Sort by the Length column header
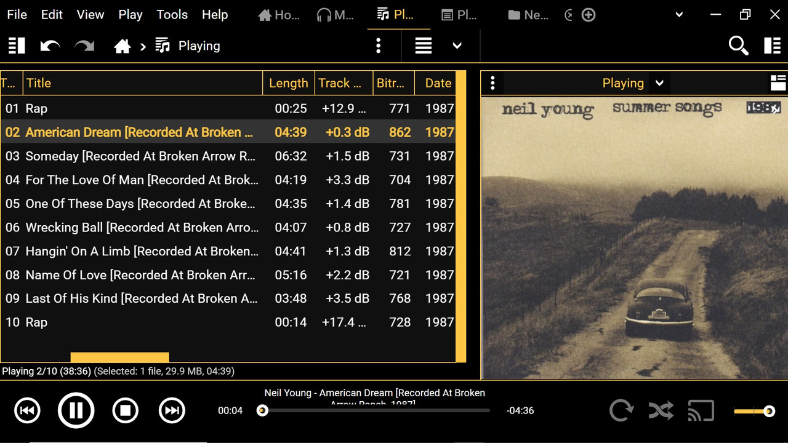The height and width of the screenshot is (443, 788). 288,83
